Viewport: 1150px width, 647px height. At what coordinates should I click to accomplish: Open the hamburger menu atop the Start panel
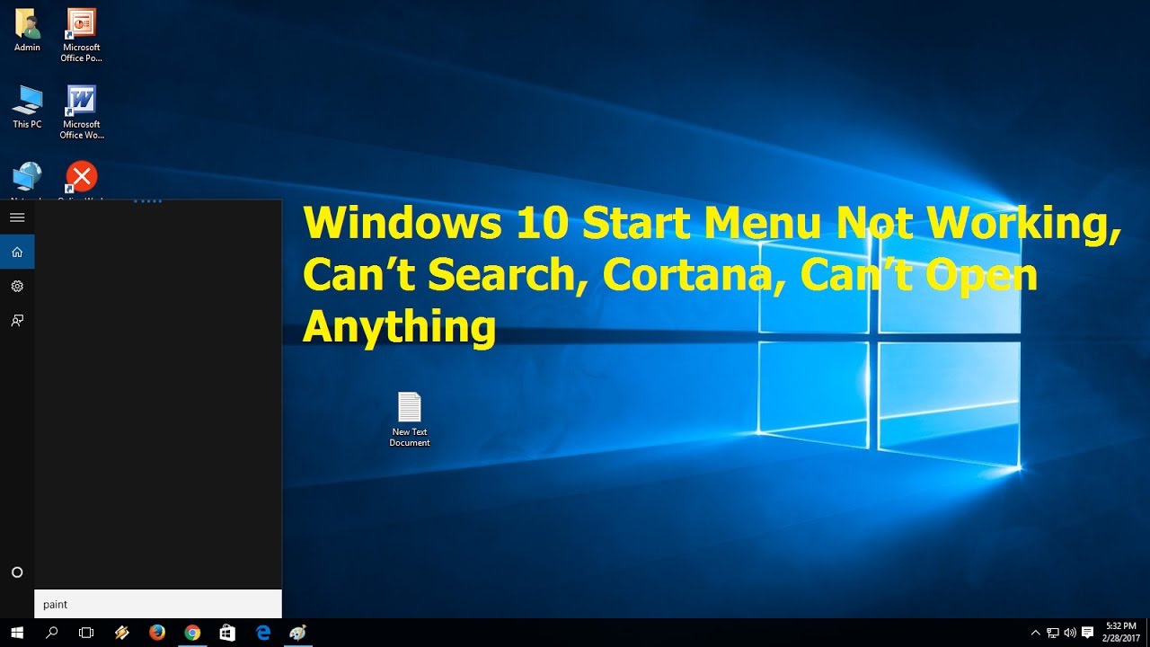17,217
